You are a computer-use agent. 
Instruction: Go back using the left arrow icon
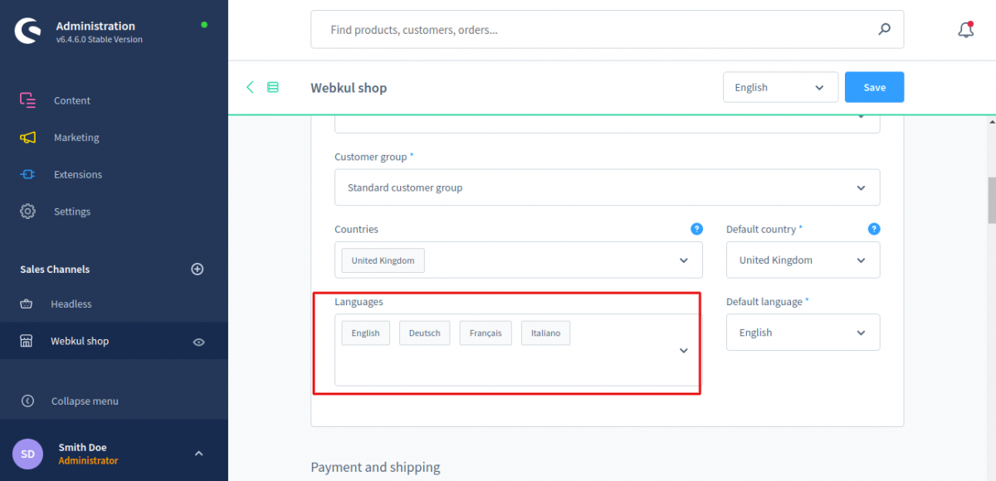(x=250, y=87)
